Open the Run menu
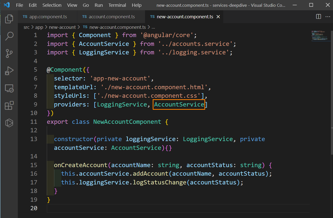 click(98, 5)
